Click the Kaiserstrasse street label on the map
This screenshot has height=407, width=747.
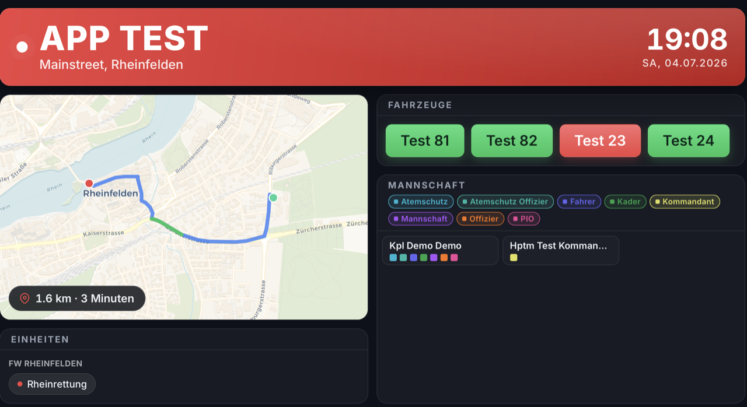click(x=104, y=233)
